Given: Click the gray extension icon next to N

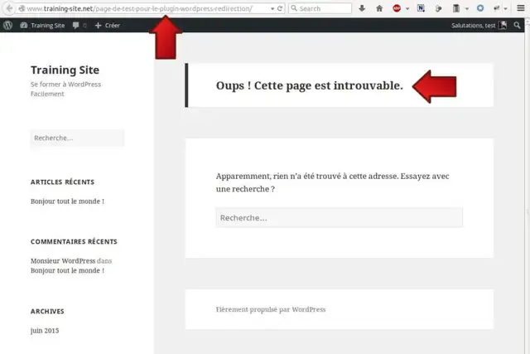Looking at the screenshot, I should click(438, 8).
